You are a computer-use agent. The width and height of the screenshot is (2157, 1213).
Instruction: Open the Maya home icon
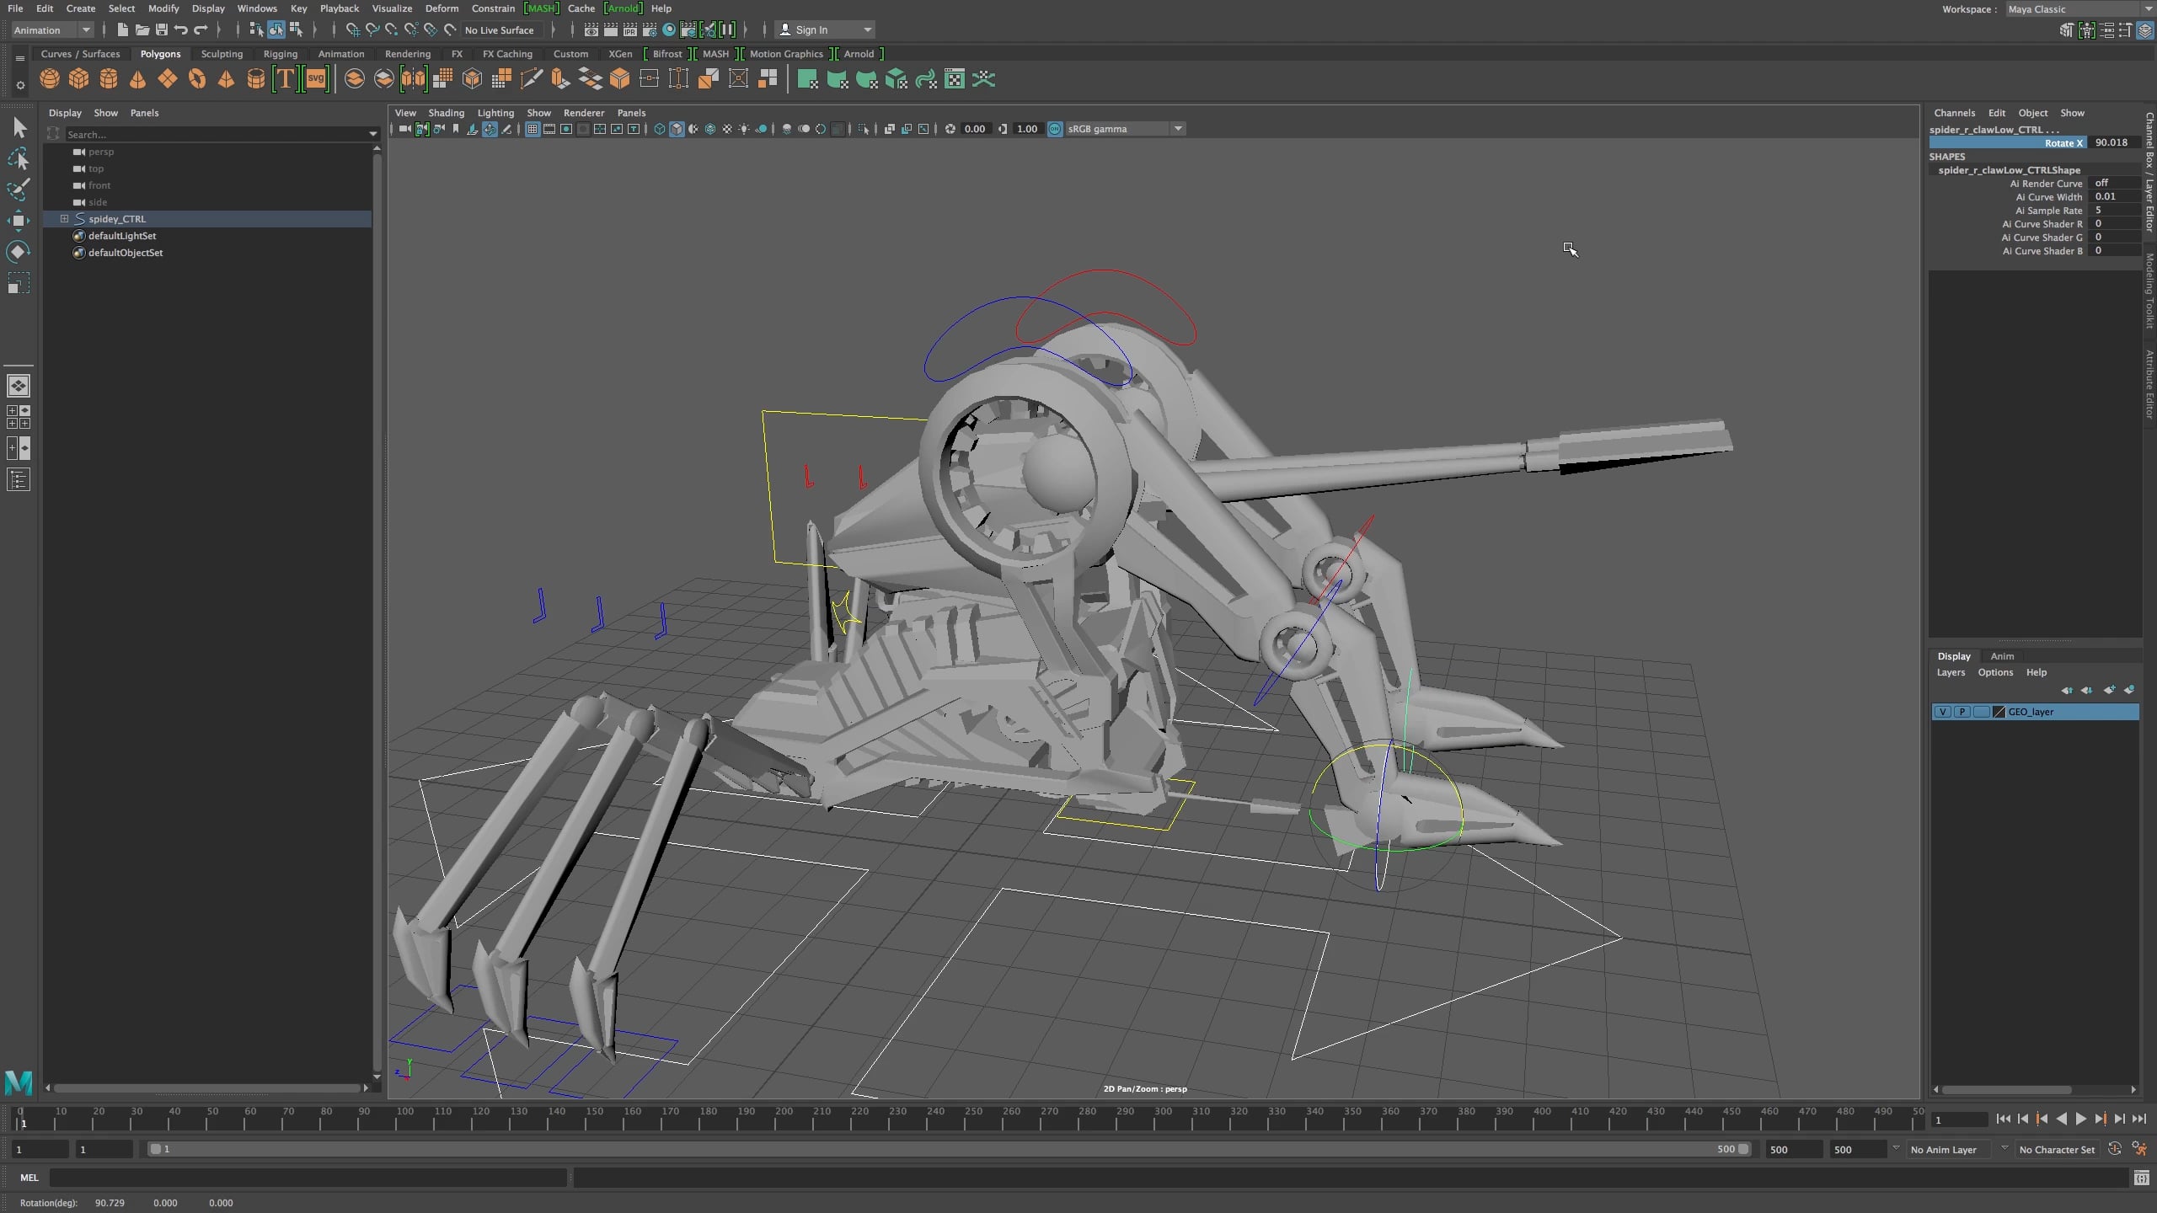coord(19,1082)
